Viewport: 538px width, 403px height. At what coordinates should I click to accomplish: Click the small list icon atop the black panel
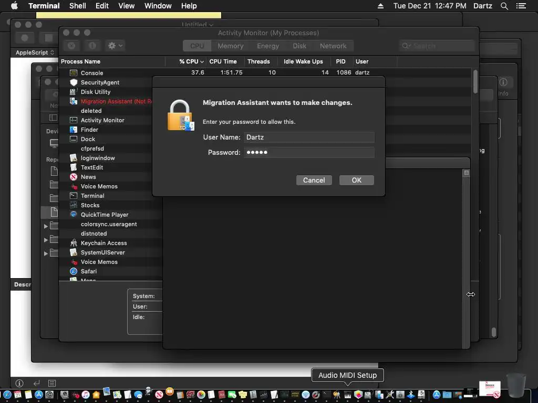coord(467,173)
